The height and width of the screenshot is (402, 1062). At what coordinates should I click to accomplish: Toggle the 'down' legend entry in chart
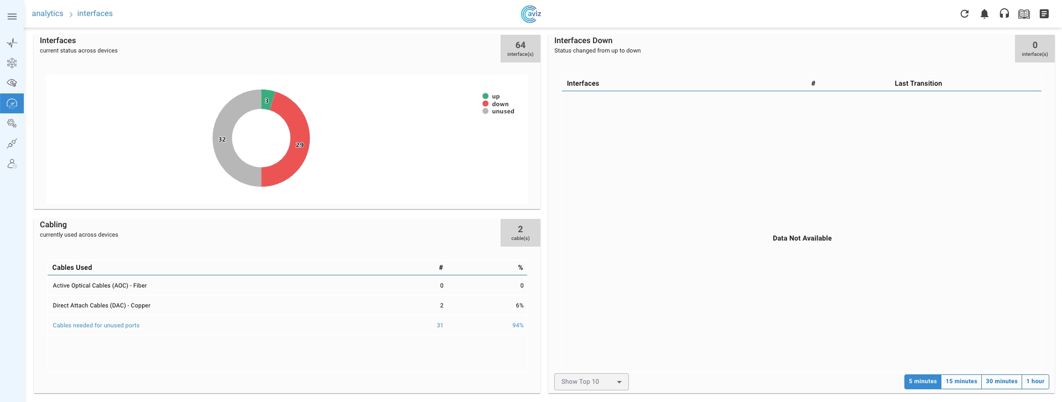point(499,104)
